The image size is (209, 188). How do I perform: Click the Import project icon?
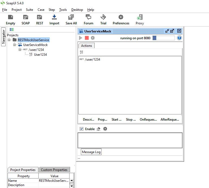coord(54,19)
